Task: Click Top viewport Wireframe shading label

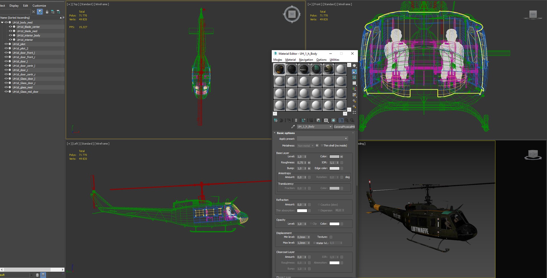Action: point(101,4)
